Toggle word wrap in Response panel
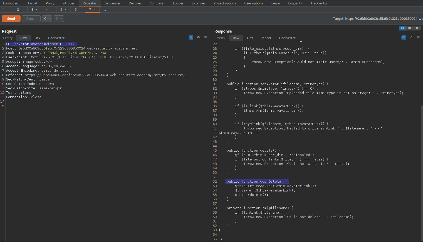This screenshot has width=423, height=242. 404,37
